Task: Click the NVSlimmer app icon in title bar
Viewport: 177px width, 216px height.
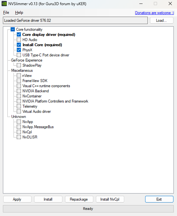Action: pos(4,4)
